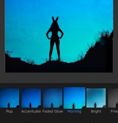
Task: Click the blue Morning label
Action: pyautogui.click(x=74, y=112)
